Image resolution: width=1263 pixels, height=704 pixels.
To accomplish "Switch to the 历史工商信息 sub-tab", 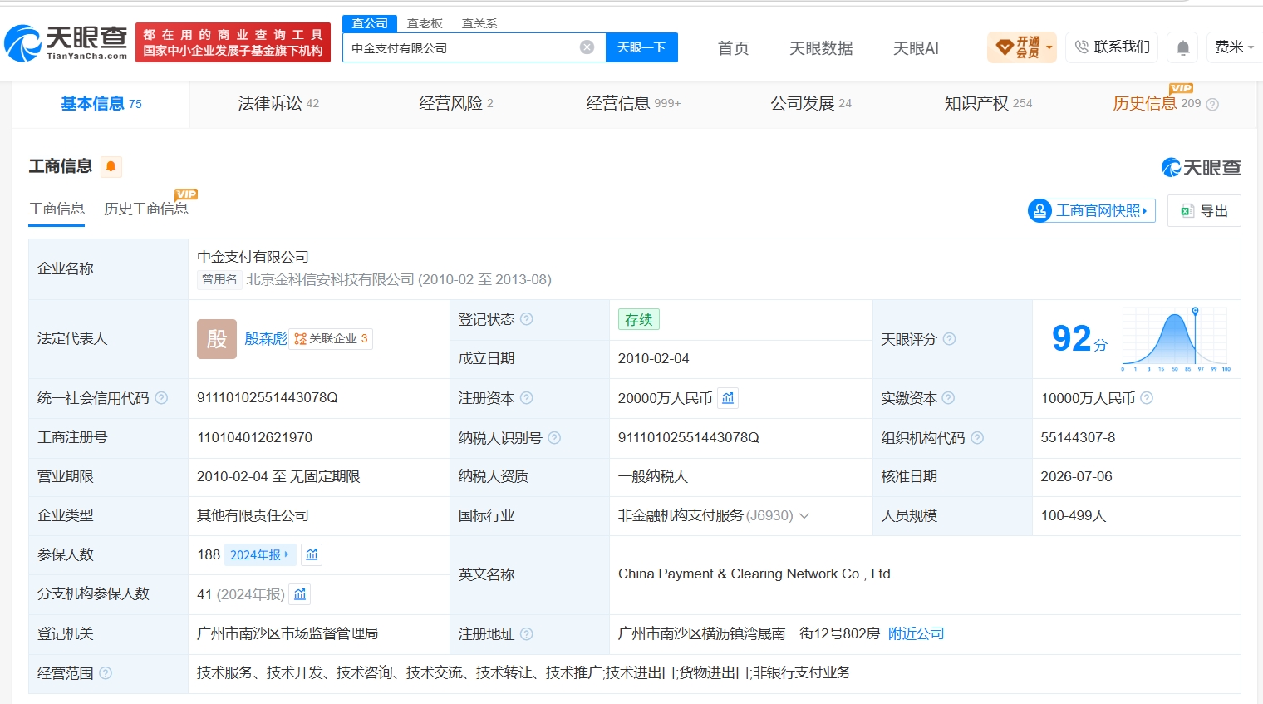I will (x=146, y=209).
